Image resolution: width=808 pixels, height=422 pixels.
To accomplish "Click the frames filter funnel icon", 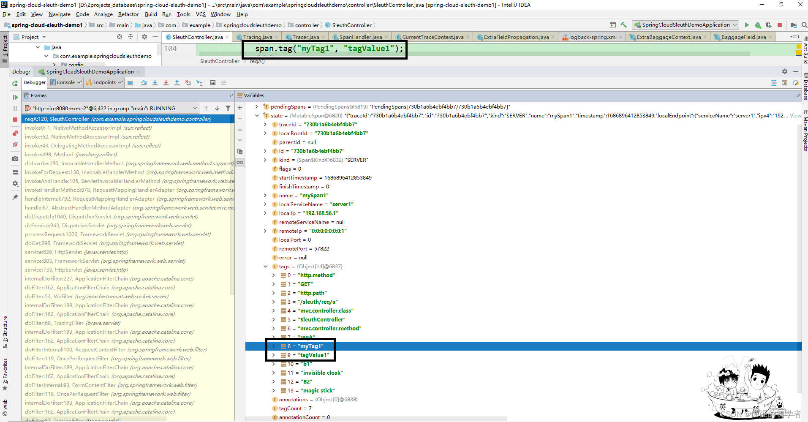I will click(x=228, y=108).
